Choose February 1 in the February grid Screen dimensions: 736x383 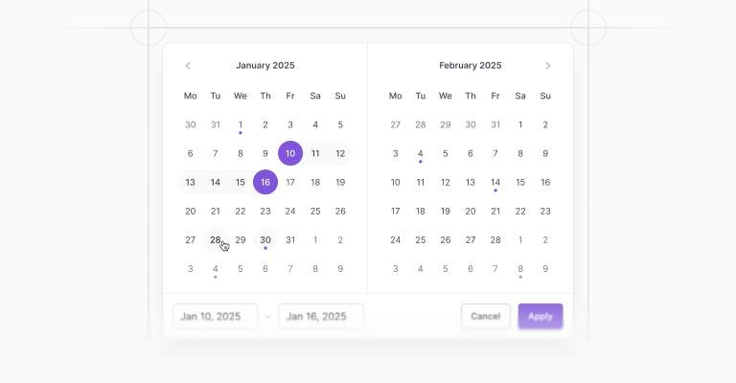[x=520, y=124]
